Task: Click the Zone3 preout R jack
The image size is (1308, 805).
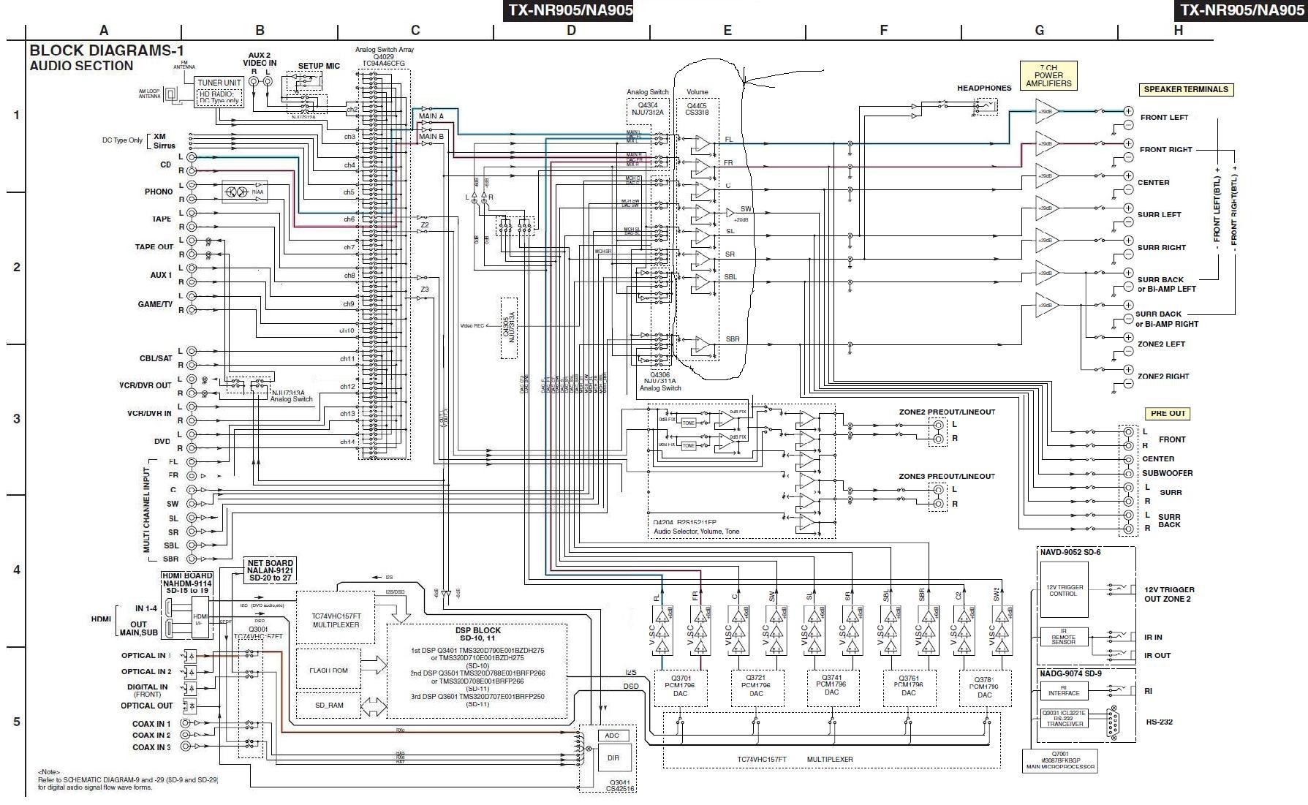Action: pyautogui.click(x=938, y=504)
